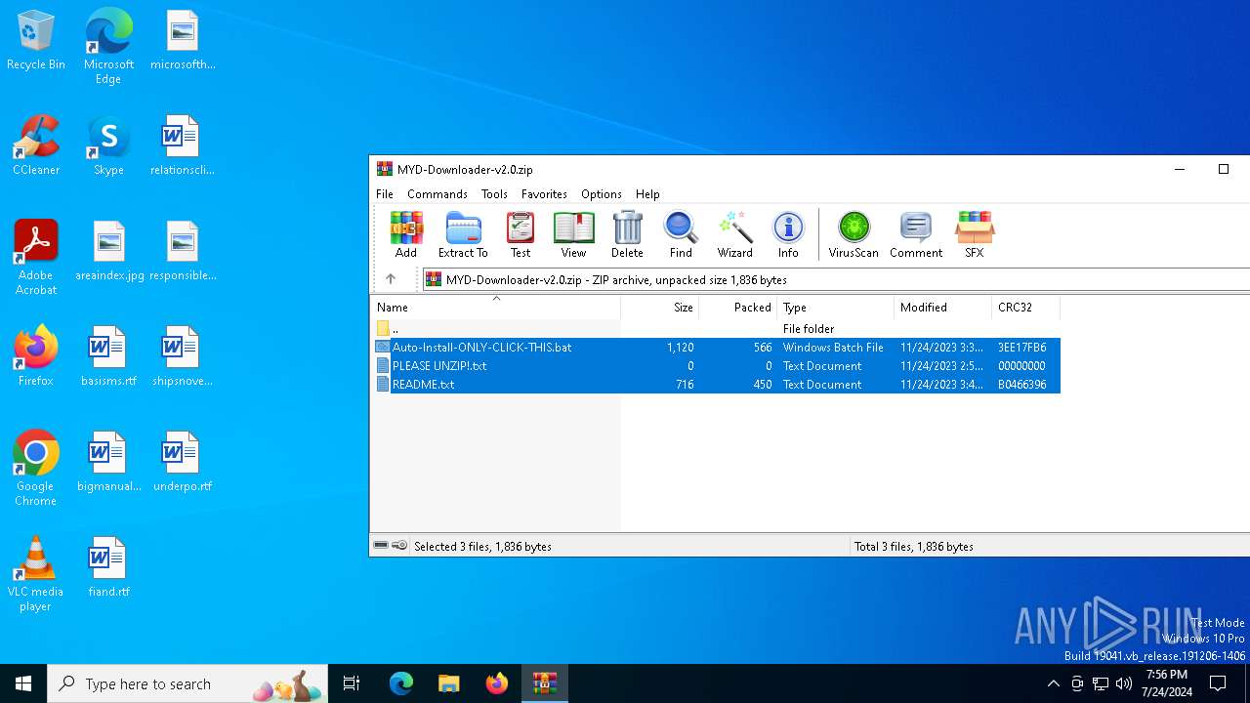1250x703 pixels.
Task: Select underpo.rtf on the desktop
Action: click(x=183, y=462)
